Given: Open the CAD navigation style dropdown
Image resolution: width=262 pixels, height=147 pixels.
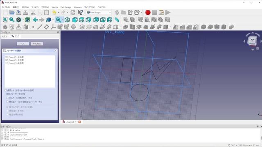Looking at the screenshot, I should pyautogui.click(x=233, y=145).
